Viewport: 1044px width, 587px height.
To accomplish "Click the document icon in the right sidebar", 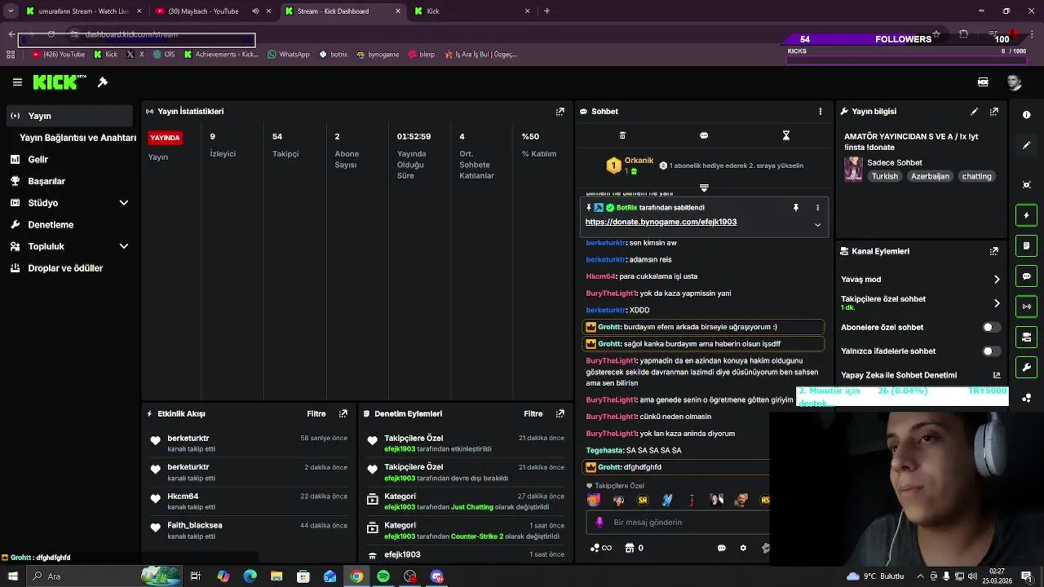I will [1026, 245].
